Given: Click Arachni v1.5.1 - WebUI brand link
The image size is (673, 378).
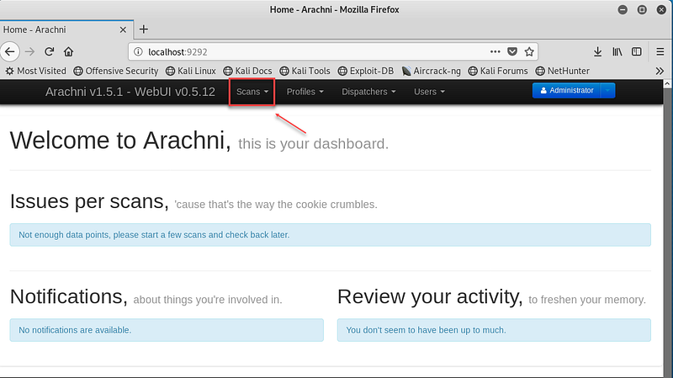Looking at the screenshot, I should (x=130, y=92).
